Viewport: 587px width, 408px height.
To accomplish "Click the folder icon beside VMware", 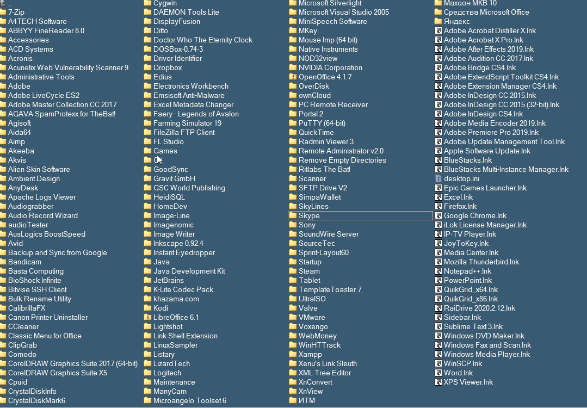I will pos(293,317).
